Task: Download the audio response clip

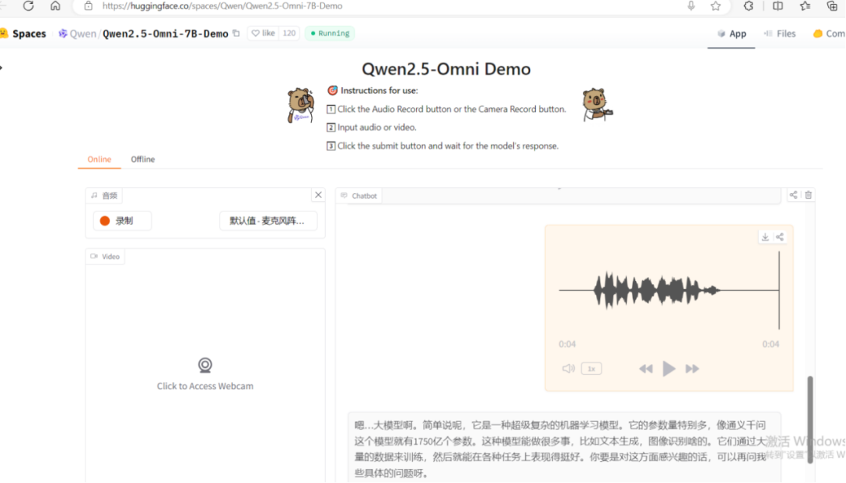Action: [x=765, y=237]
